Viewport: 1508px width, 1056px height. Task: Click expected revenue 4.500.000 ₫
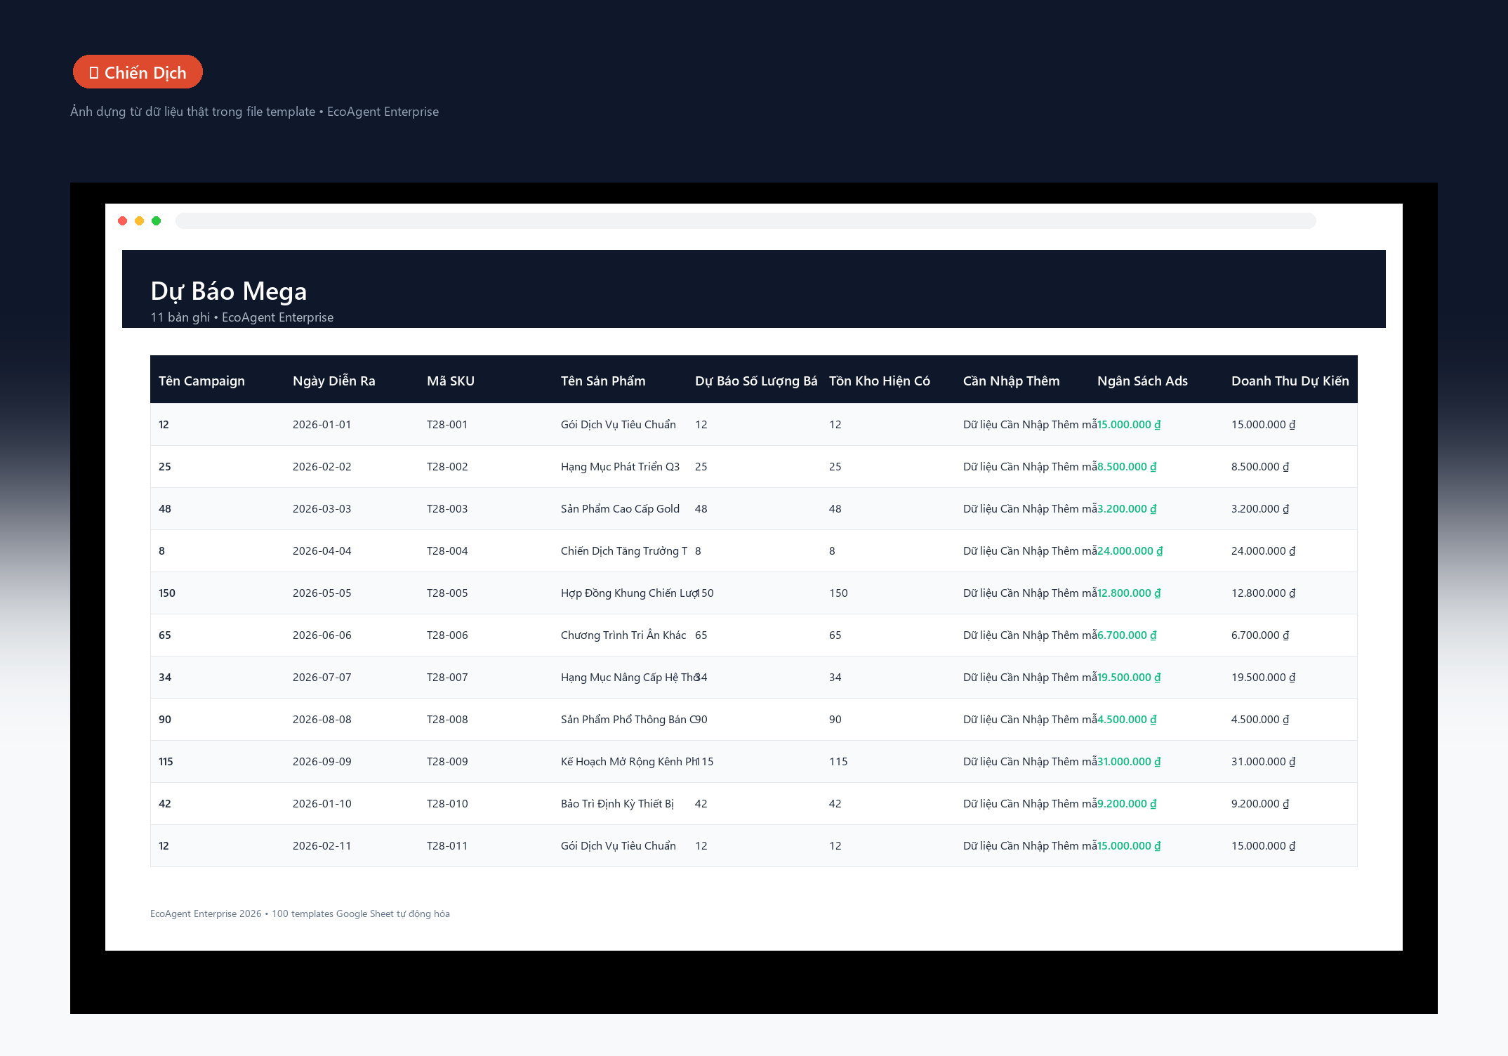1260,720
